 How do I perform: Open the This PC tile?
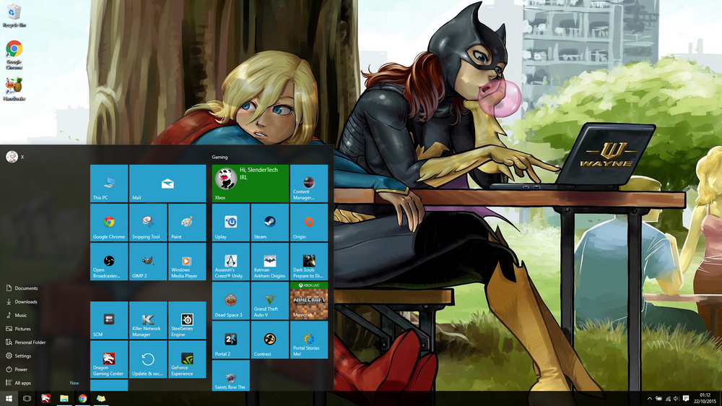(109, 183)
